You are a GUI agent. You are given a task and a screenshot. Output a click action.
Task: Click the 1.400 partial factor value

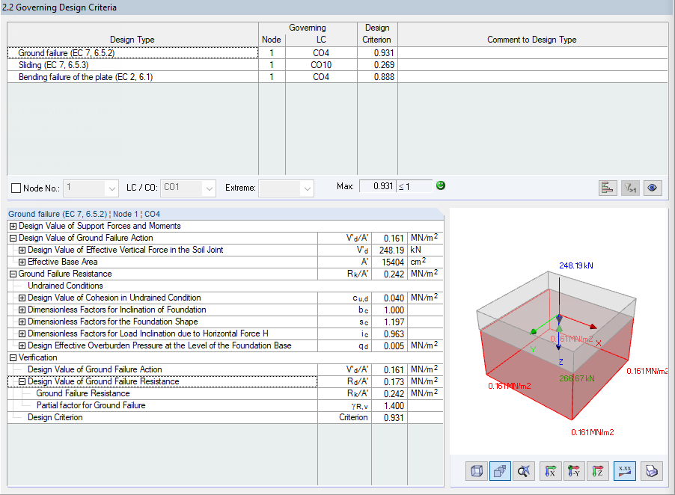(389, 405)
